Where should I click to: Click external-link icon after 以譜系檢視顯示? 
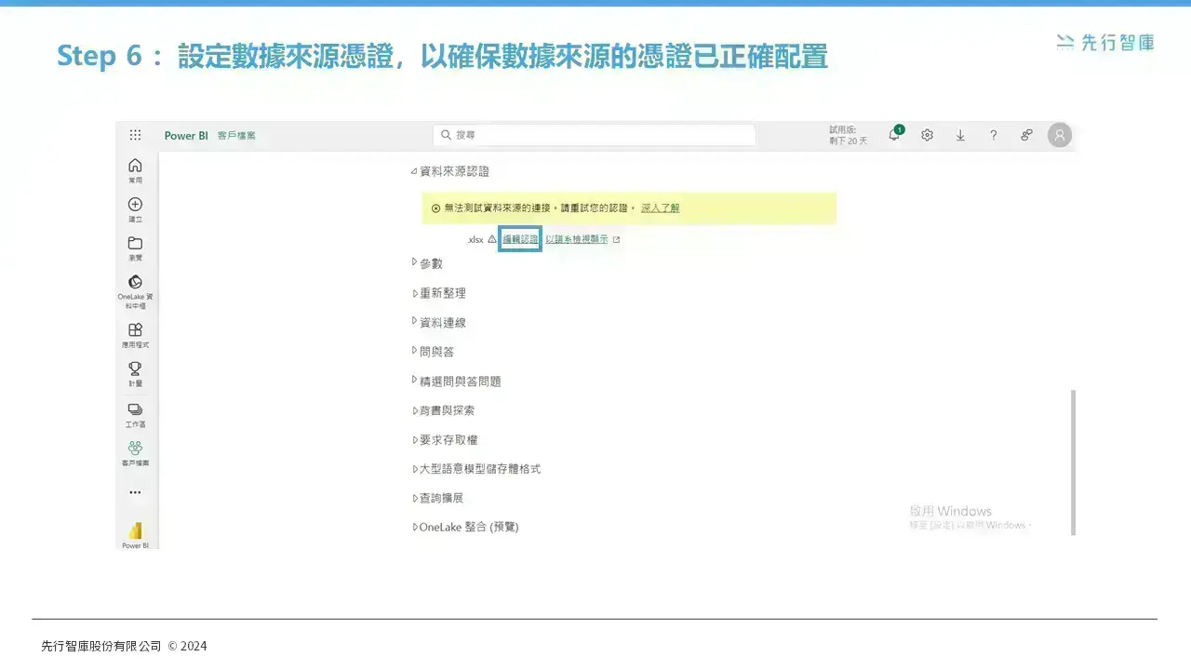616,239
